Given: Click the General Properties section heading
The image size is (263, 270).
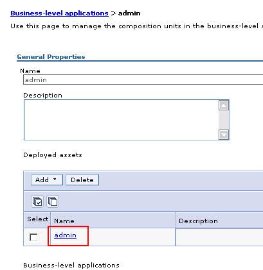Looking at the screenshot, I should click(x=51, y=57).
